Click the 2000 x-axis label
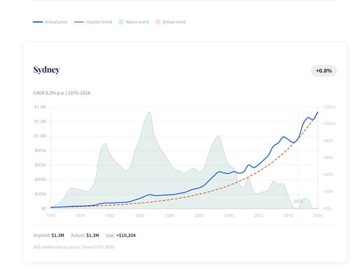Image resolution: width=356 pixels, height=273 pixels. (199, 215)
